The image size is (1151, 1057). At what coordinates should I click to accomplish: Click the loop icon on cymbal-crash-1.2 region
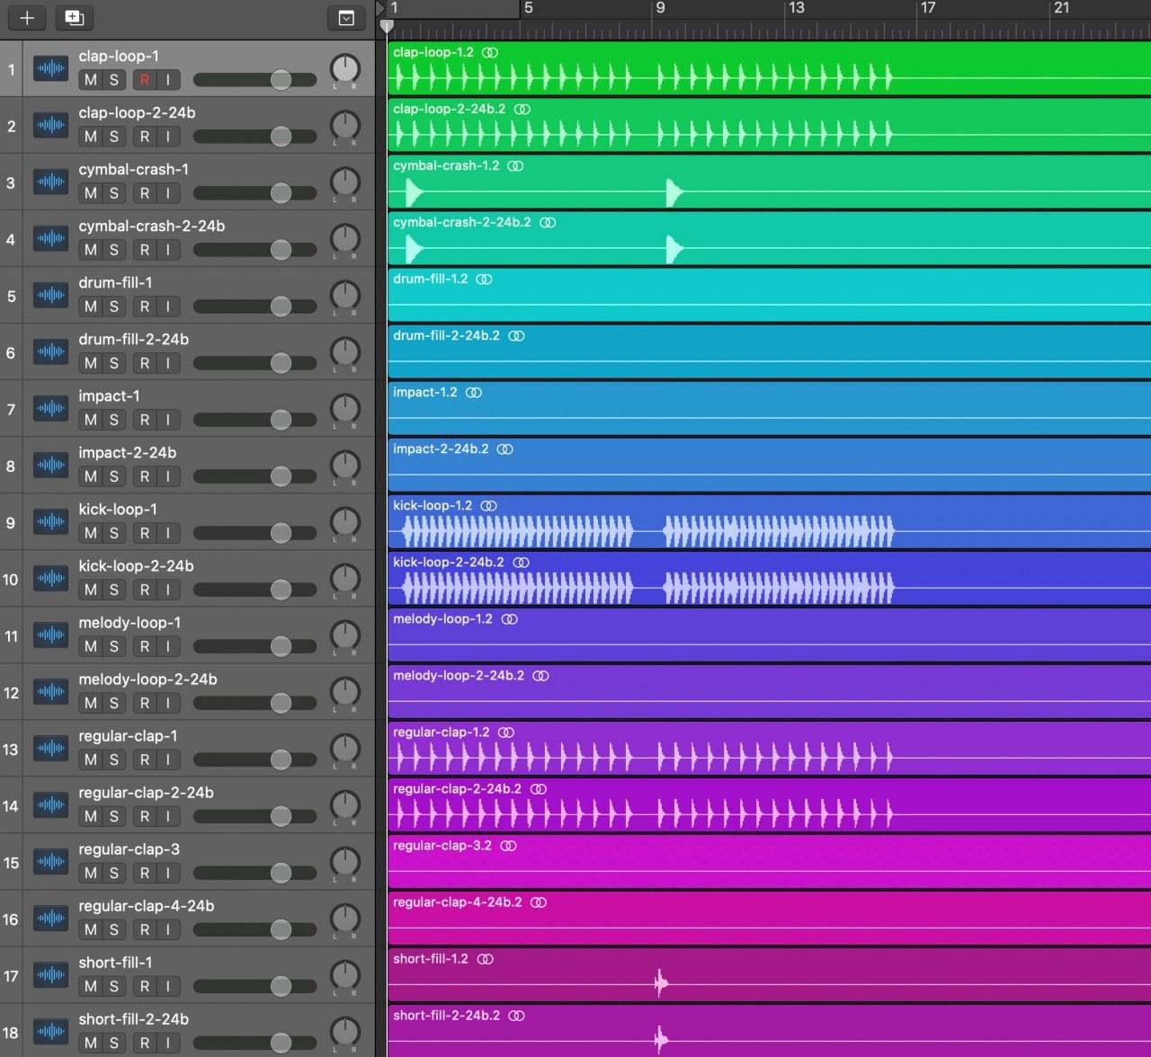click(x=515, y=166)
